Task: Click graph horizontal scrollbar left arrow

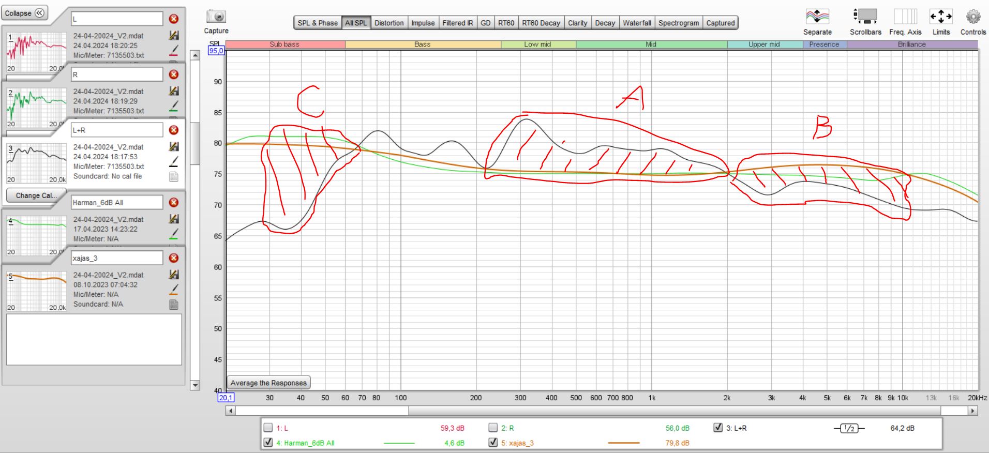Action: tap(231, 411)
